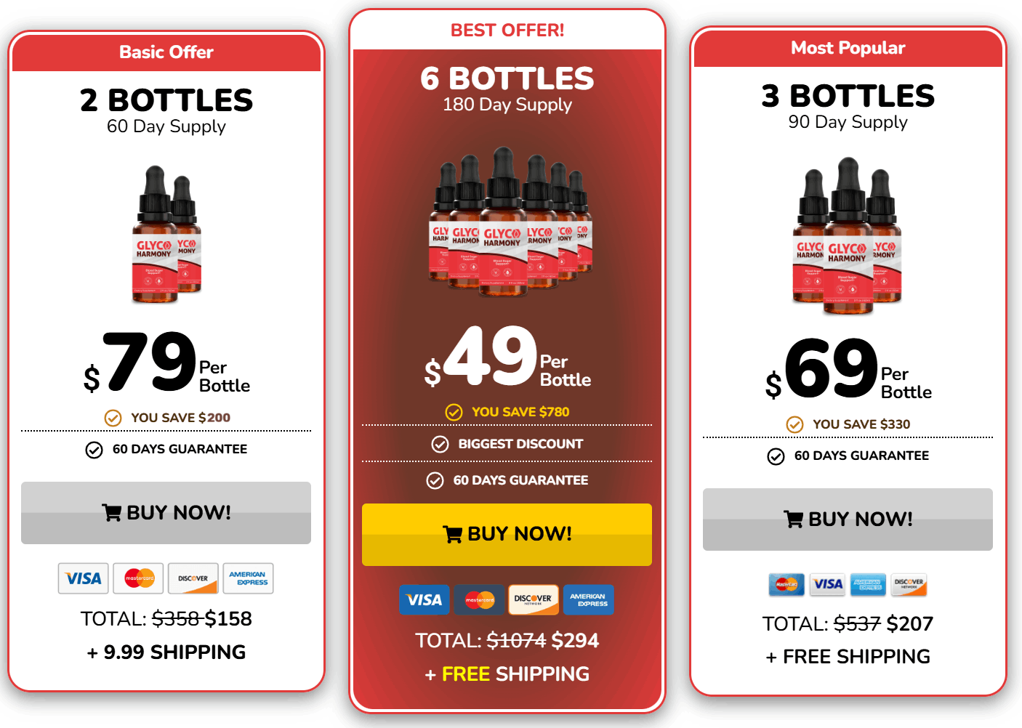This screenshot has height=728, width=1022.
Task: Buy the 3 Bottles Most Popular offer
Action: pos(848,519)
